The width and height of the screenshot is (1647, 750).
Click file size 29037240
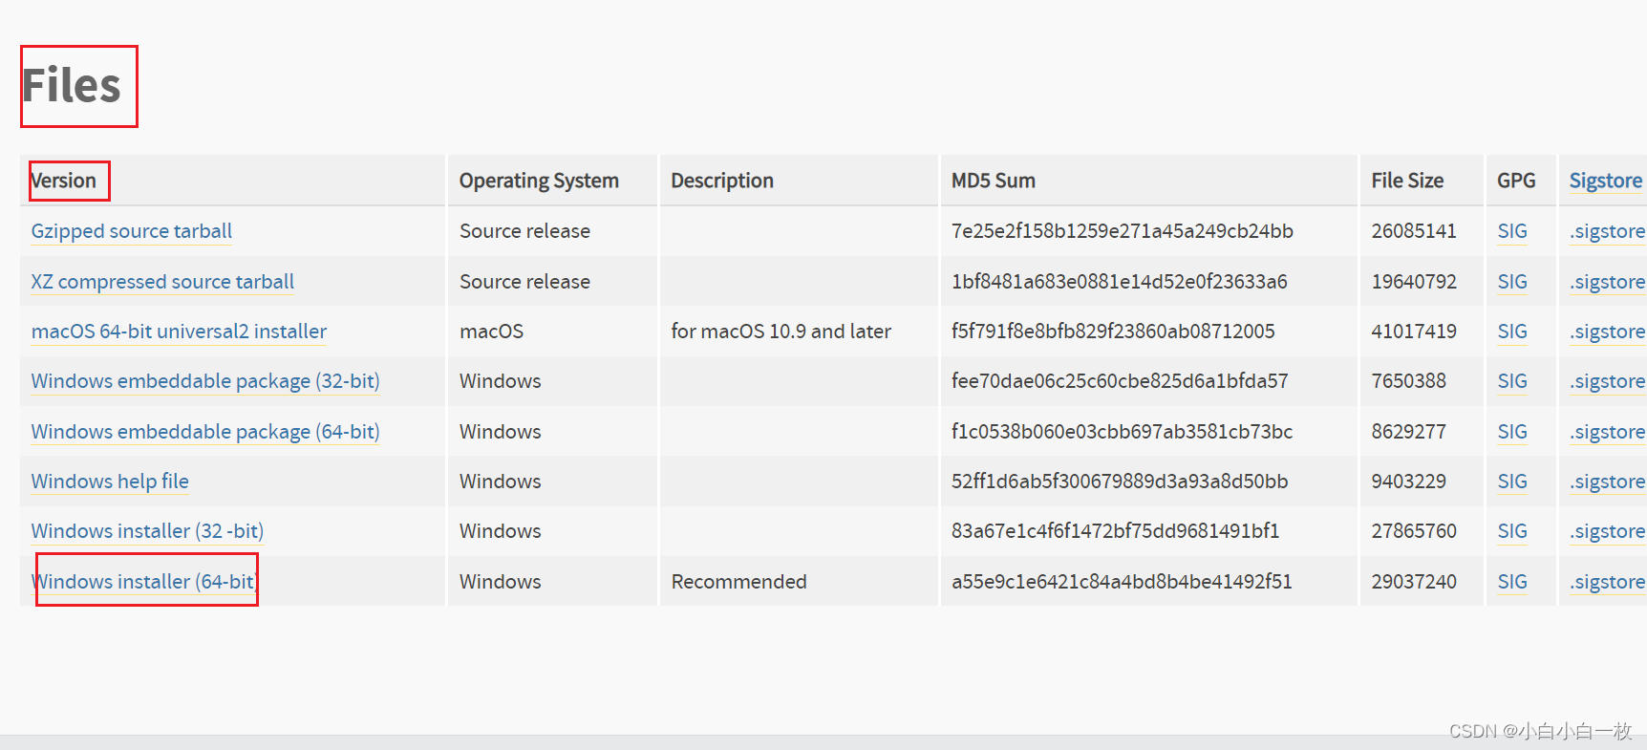coord(1414,582)
